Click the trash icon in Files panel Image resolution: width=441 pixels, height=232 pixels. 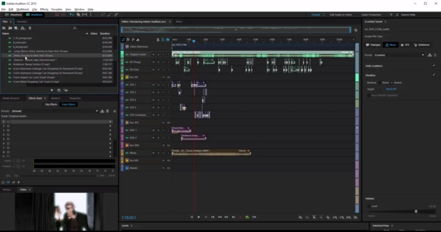point(30,28)
